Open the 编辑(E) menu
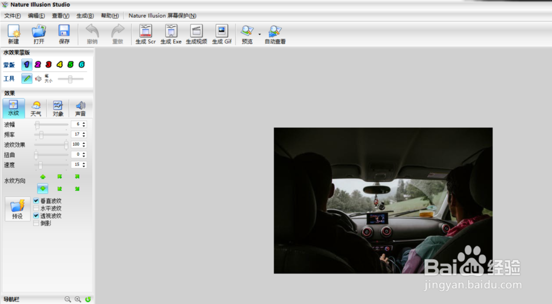The image size is (552, 304). 36,15
